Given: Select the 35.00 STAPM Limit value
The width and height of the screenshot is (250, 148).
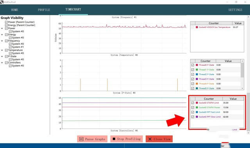Looking at the screenshot, I should 226,103.
